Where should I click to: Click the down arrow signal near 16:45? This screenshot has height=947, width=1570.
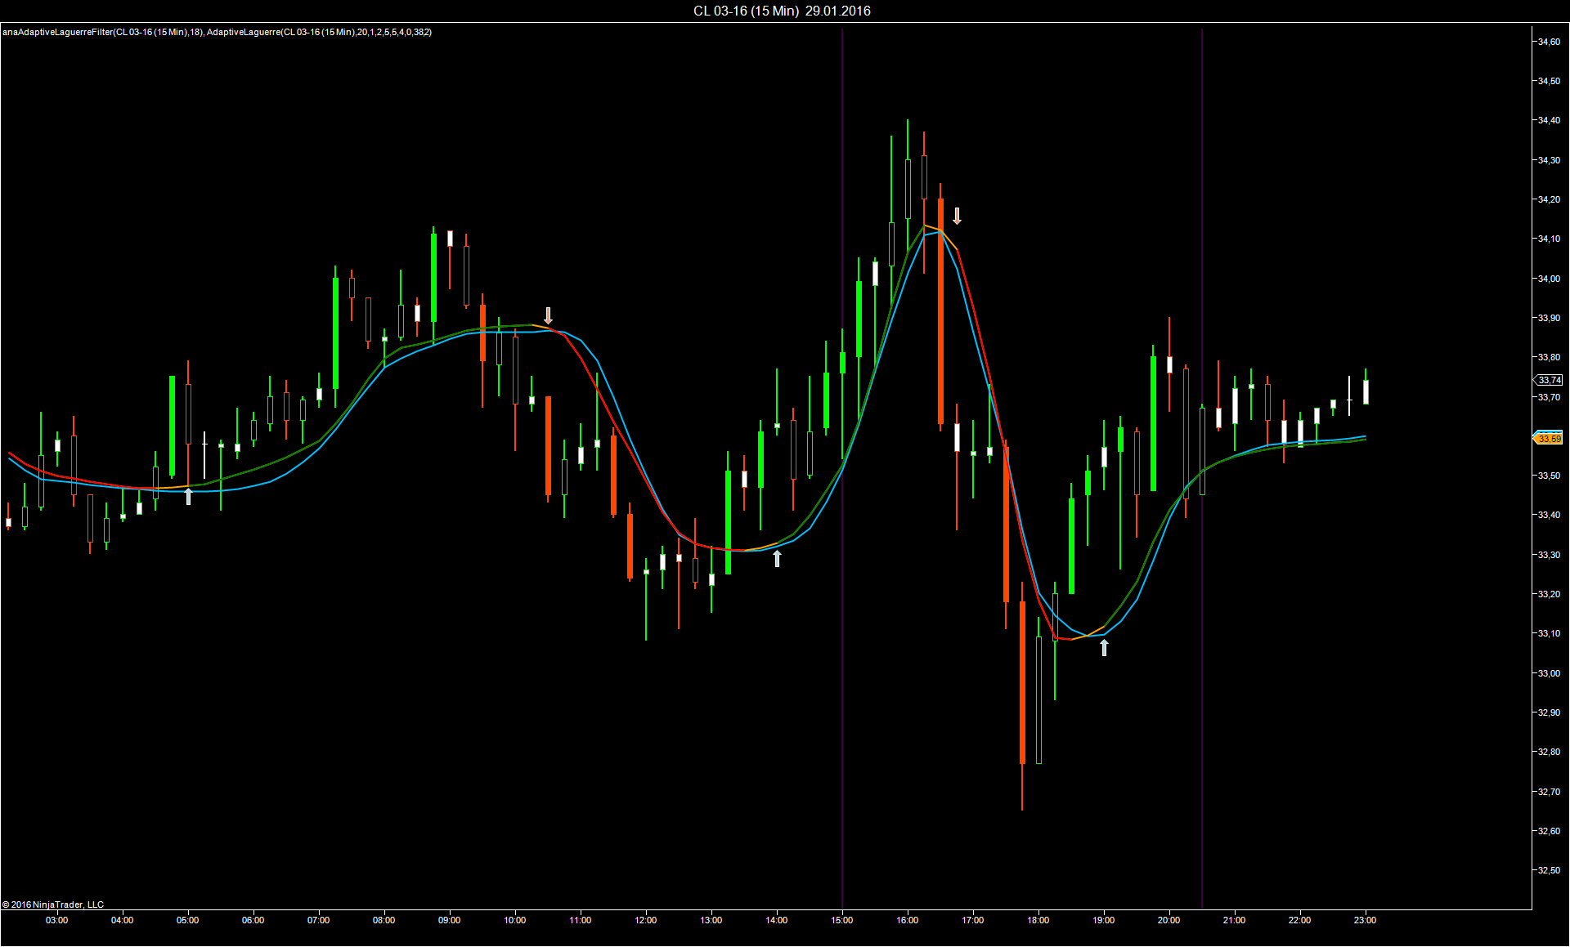click(957, 216)
